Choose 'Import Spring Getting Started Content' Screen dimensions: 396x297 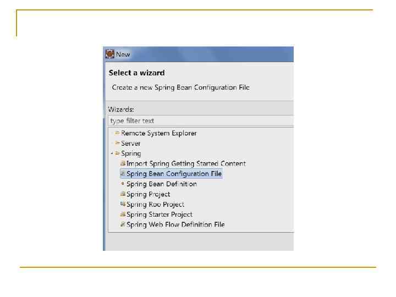tap(186, 164)
